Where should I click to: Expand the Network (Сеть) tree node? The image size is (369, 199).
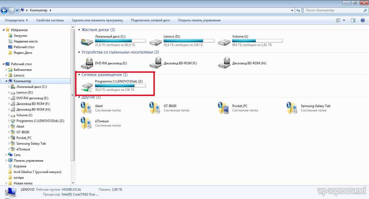coord(6,155)
